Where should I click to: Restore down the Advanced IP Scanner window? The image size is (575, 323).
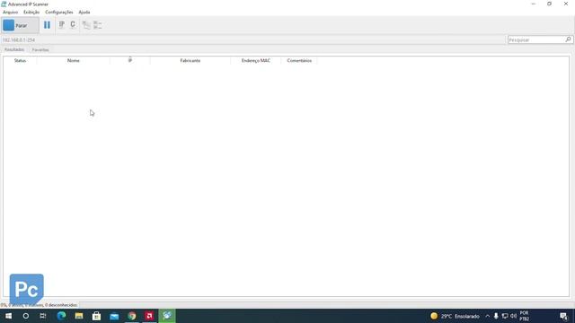pos(549,4)
